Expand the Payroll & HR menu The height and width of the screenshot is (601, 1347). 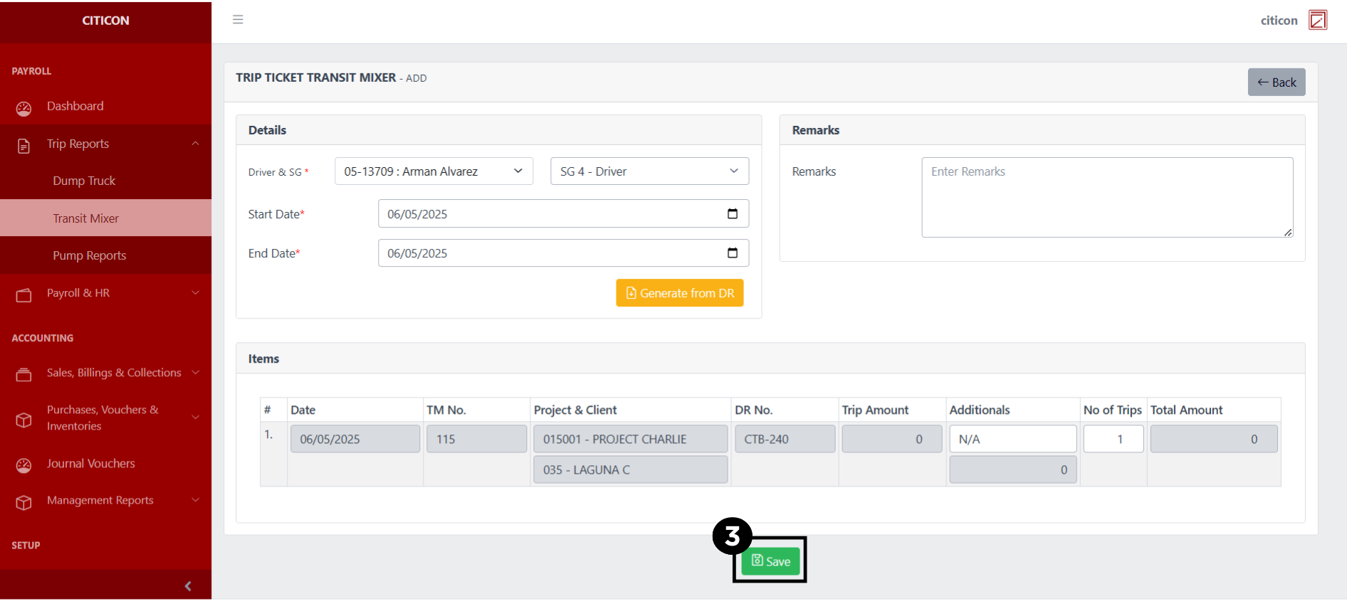[x=195, y=293]
